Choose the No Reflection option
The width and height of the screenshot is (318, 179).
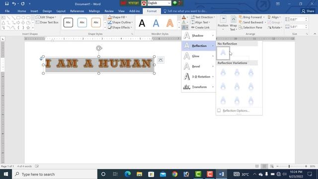click(223, 53)
